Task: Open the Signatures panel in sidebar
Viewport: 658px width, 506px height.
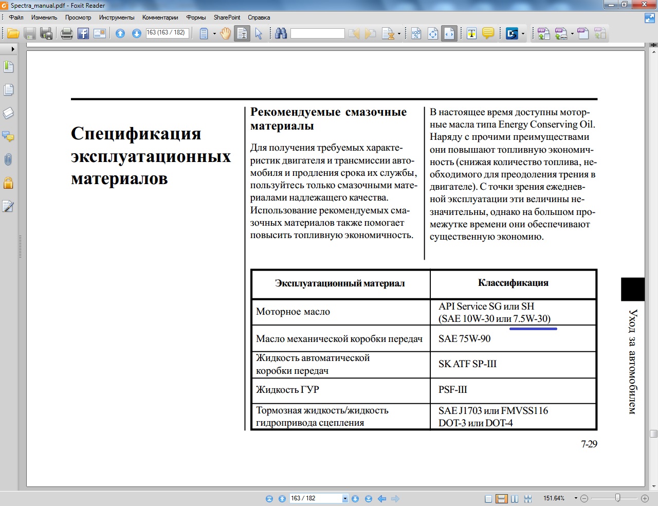Action: pos(8,206)
